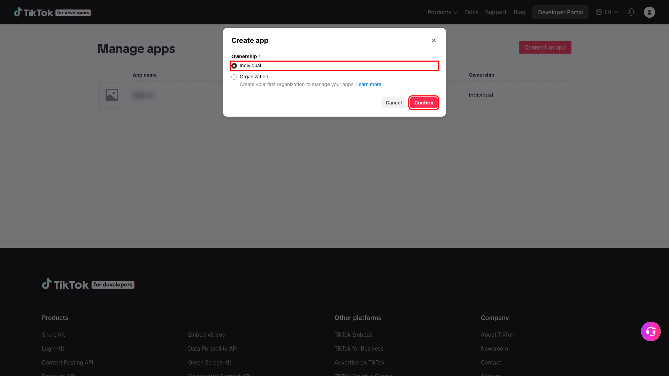Click the Other platforms footer heading
The width and height of the screenshot is (669, 376).
tap(358, 318)
